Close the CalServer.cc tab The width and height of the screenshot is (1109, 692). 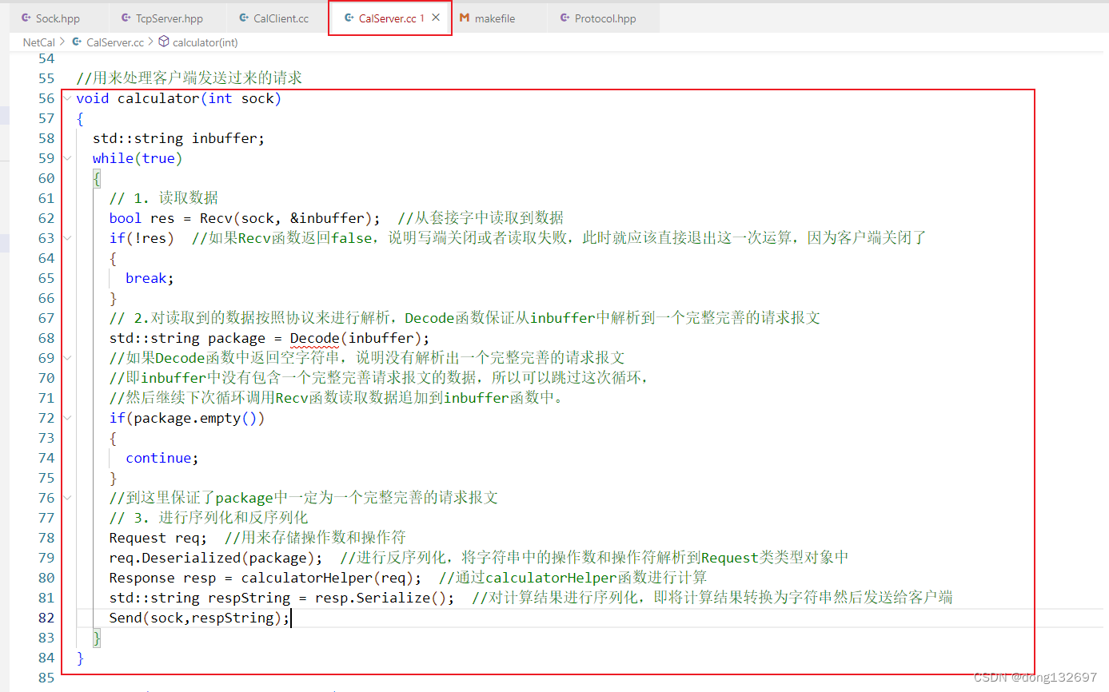click(436, 18)
